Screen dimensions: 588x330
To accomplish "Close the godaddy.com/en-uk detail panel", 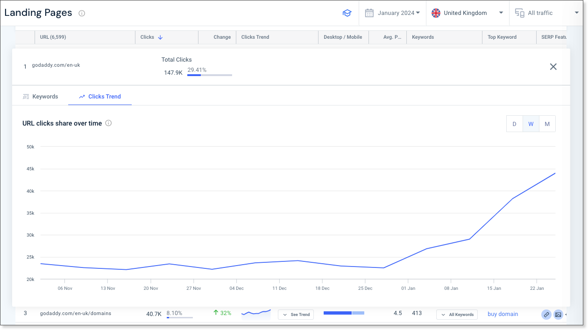I will click(x=553, y=67).
